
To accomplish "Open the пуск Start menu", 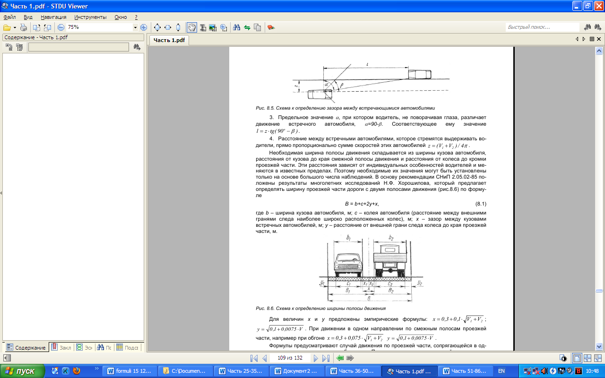I will click(x=23, y=371).
